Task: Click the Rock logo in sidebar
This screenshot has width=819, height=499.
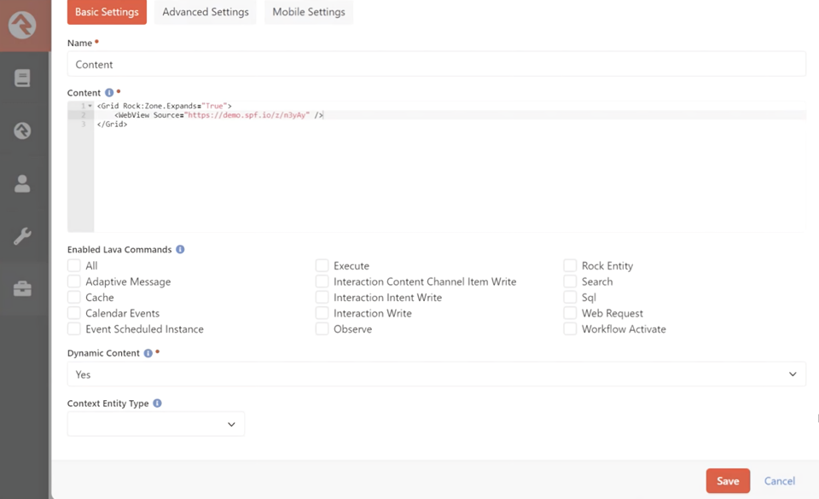Action: point(22,25)
